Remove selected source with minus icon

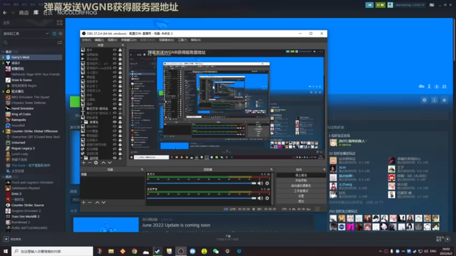(89, 163)
